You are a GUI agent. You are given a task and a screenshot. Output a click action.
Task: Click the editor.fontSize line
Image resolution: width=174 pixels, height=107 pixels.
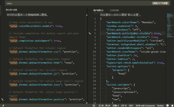coord(122,55)
